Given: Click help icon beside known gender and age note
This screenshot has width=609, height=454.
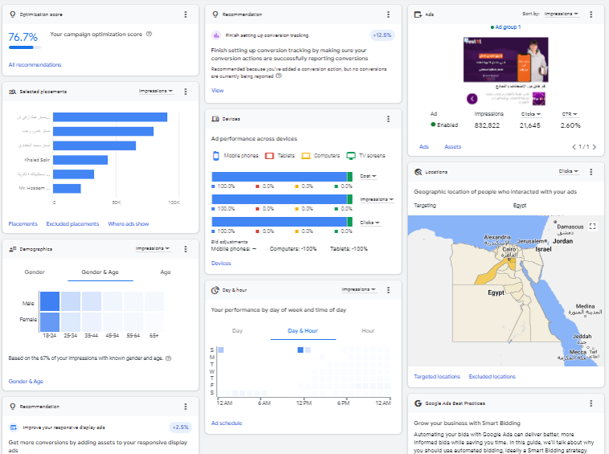Looking at the screenshot, I should tap(168, 358).
